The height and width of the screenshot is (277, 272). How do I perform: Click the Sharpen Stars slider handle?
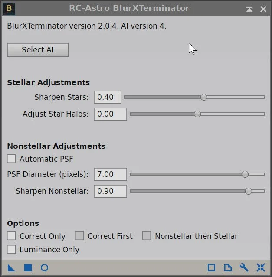tap(204, 97)
